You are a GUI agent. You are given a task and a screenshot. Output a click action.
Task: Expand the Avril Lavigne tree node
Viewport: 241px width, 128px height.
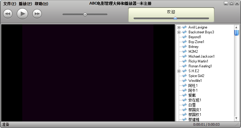[x=179, y=27]
